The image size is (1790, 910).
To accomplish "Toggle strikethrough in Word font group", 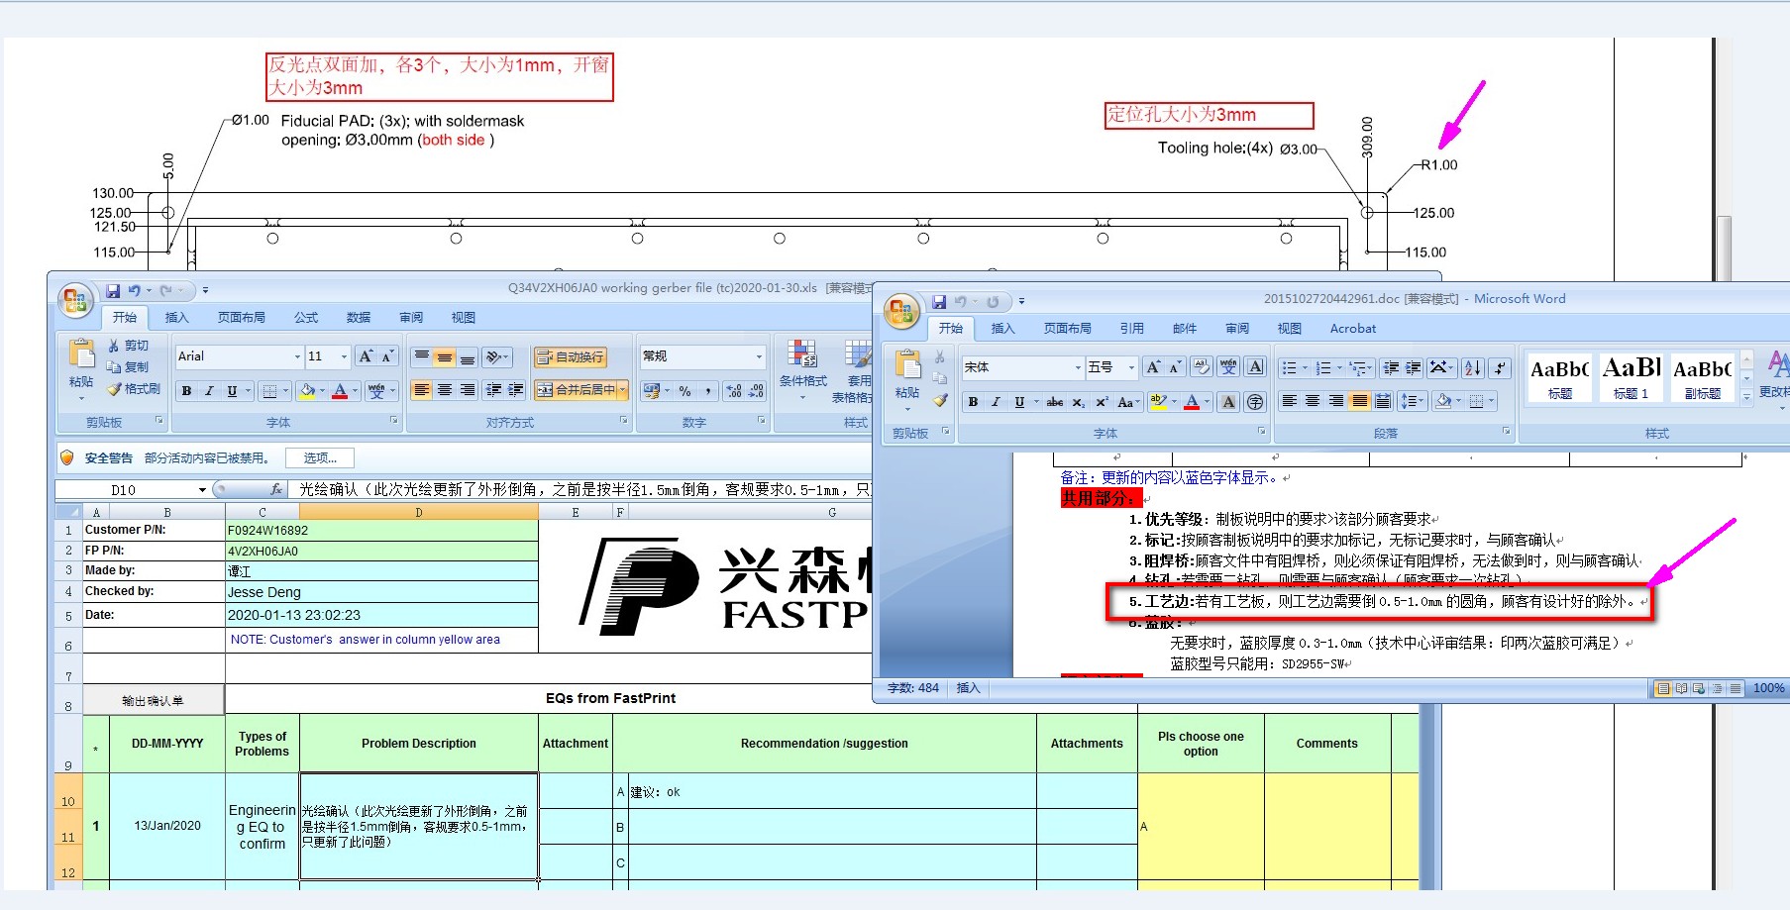I will (x=1055, y=401).
